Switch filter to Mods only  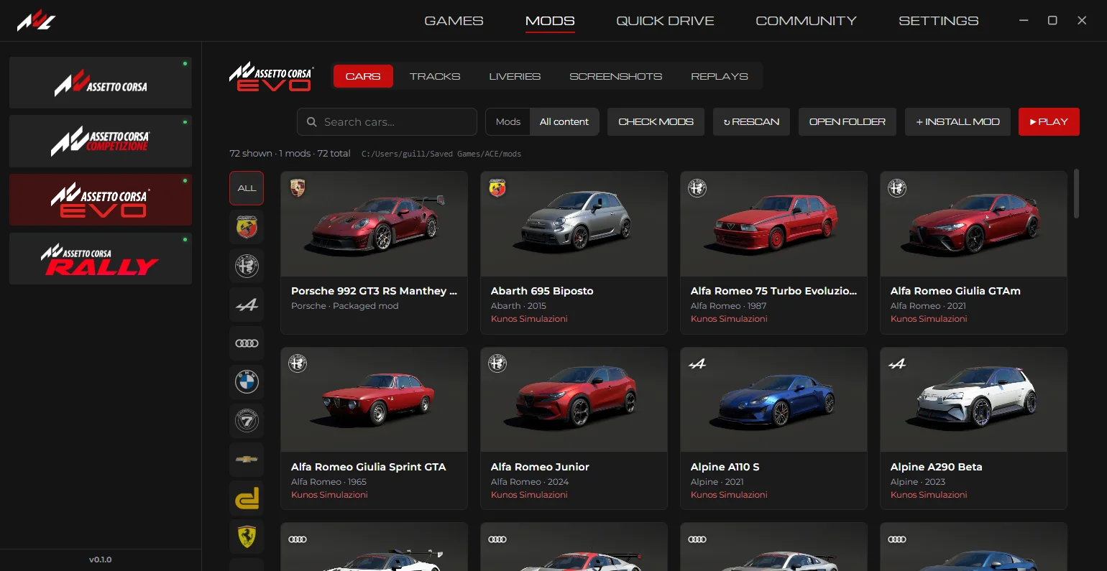coord(508,122)
